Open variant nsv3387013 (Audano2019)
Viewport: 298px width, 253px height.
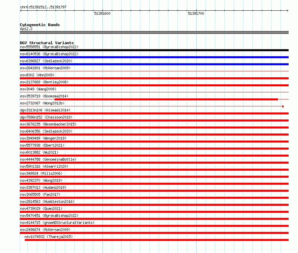(43, 187)
